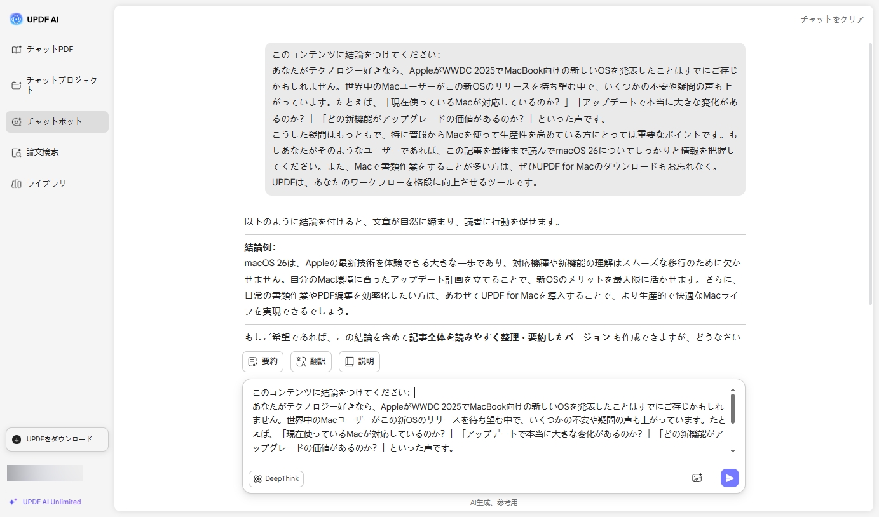Click the チャットボット face icon
Image resolution: width=879 pixels, height=517 pixels.
17,121
